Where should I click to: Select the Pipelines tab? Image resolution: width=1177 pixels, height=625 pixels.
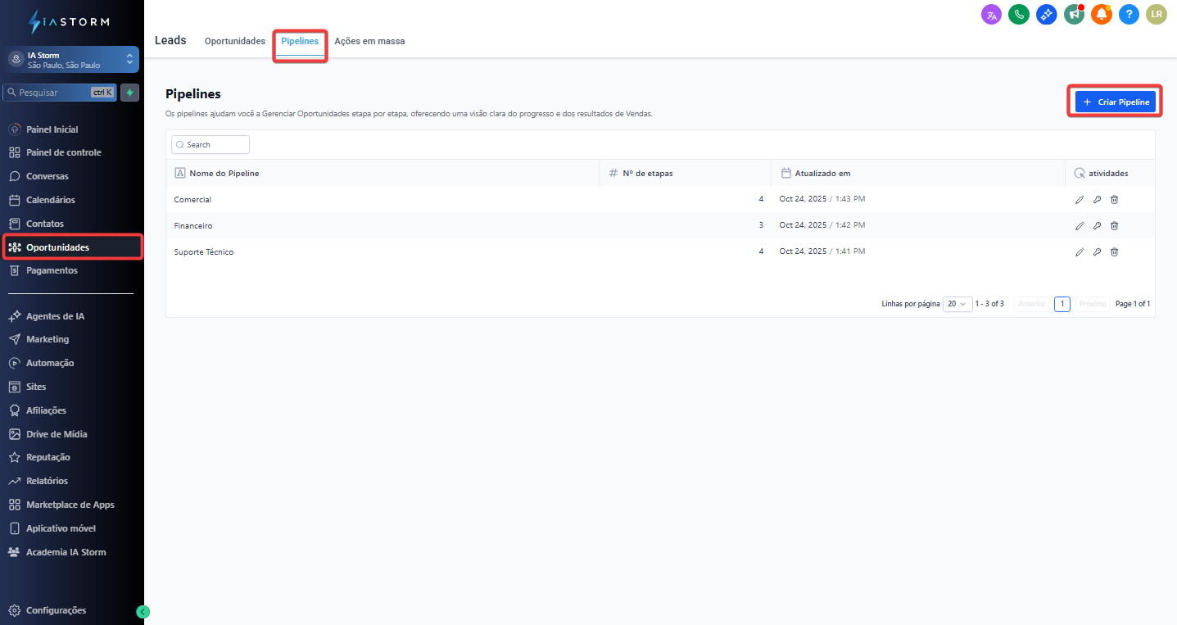[x=300, y=41]
